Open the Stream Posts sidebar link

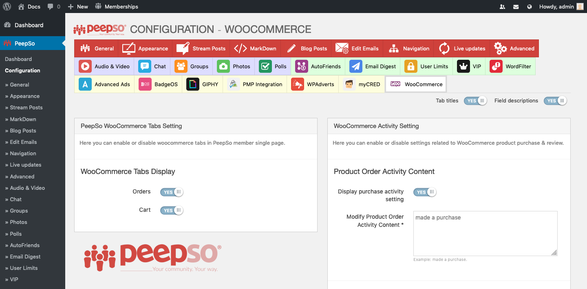pyautogui.click(x=24, y=107)
